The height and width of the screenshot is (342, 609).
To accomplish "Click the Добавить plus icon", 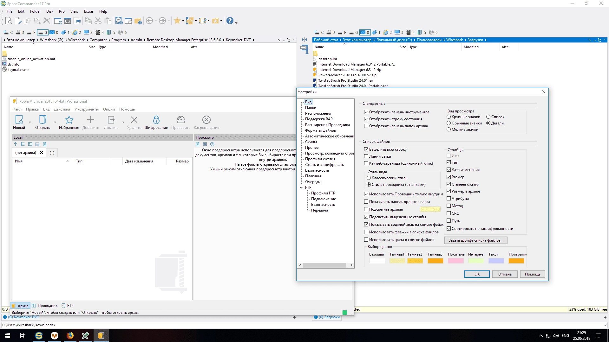I will pos(91,120).
